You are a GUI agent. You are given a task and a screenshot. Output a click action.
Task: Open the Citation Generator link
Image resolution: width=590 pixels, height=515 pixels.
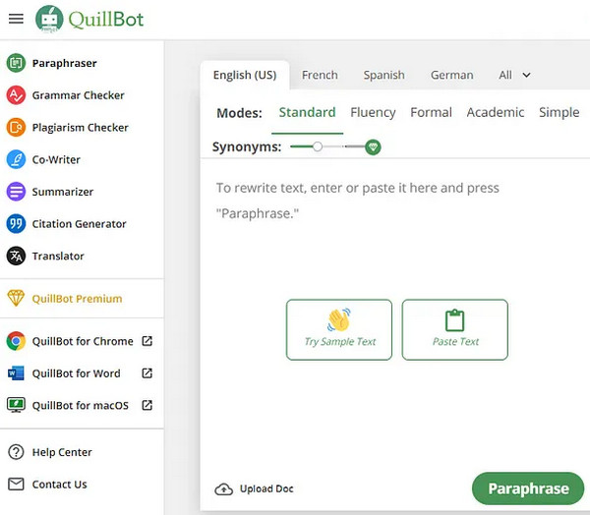(x=79, y=224)
